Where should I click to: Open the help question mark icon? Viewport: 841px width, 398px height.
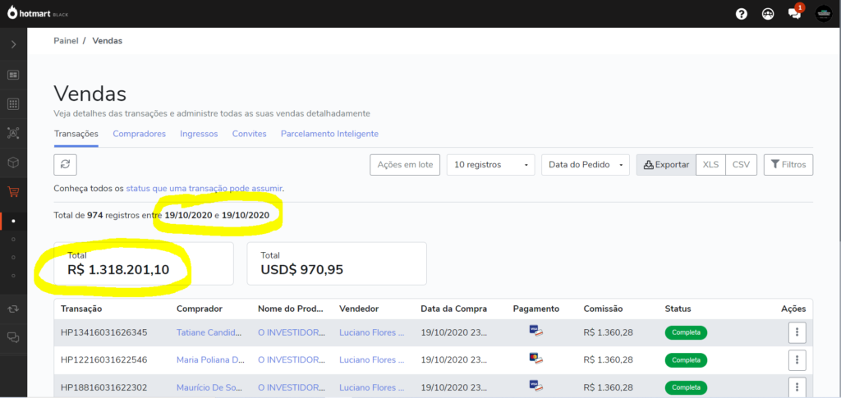[742, 14]
